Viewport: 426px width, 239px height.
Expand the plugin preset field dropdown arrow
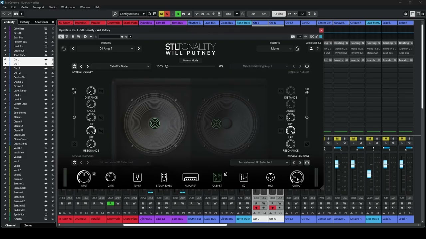130,37
